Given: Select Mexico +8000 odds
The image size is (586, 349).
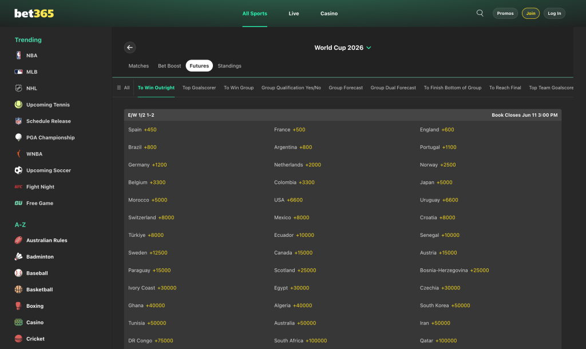Looking at the screenshot, I should click(x=291, y=217).
